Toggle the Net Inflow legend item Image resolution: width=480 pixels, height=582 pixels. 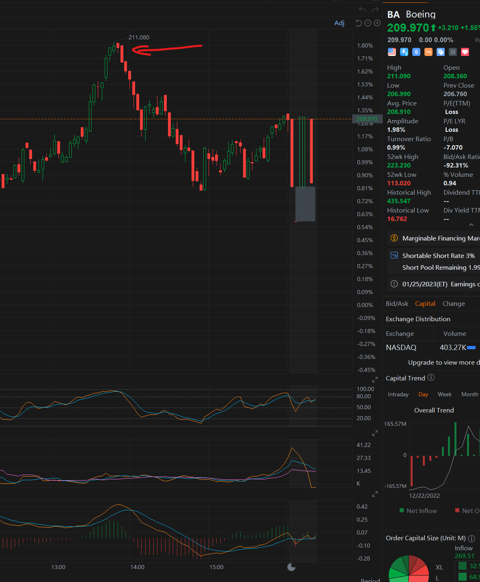coord(418,511)
